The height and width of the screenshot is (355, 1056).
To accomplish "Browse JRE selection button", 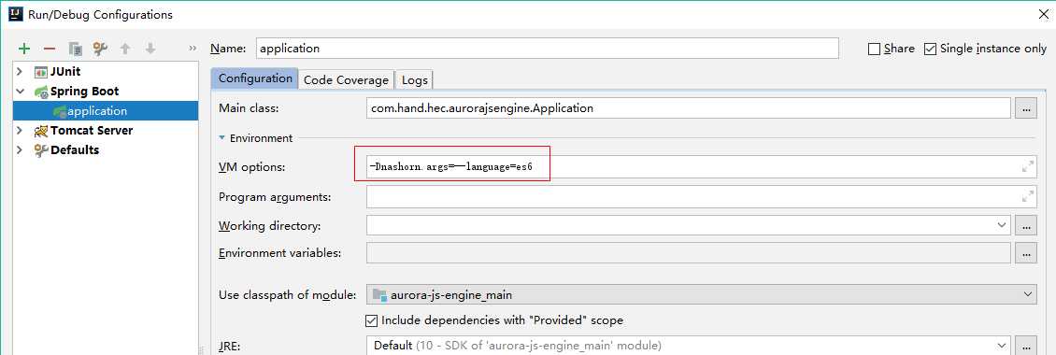I will tap(1026, 346).
